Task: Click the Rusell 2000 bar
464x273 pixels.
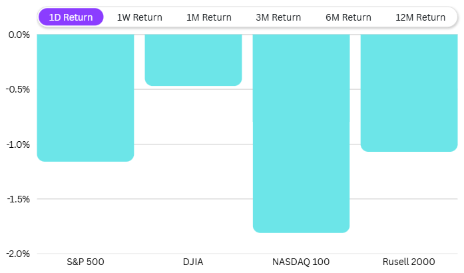Action: click(409, 93)
